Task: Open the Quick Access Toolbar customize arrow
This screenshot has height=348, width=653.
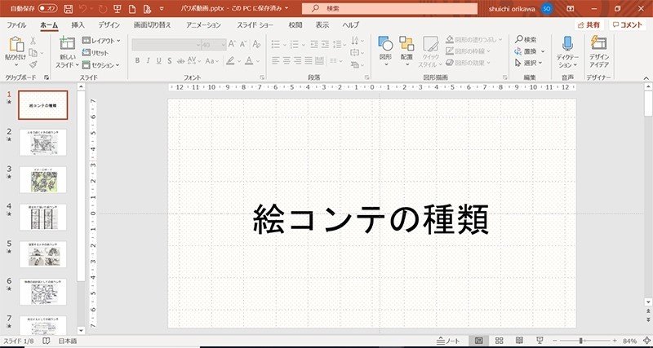Action: pyautogui.click(x=162, y=9)
